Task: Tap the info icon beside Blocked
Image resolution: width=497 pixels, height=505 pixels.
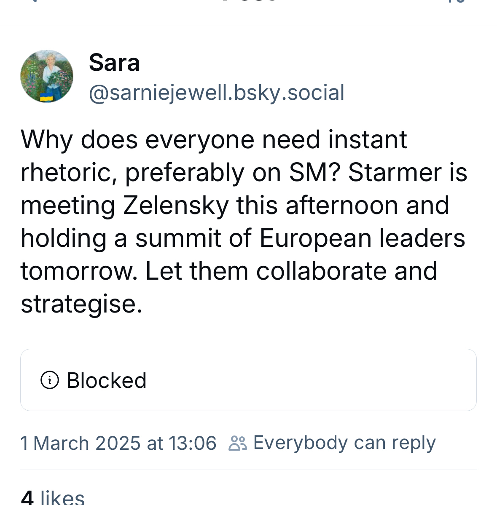Action: (x=50, y=380)
